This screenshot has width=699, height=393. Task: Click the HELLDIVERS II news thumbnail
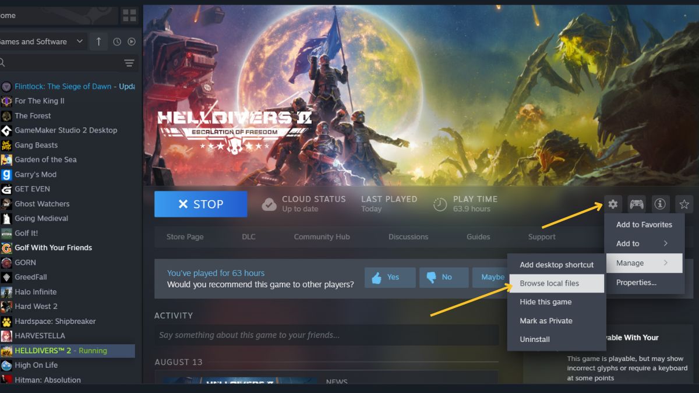tap(240, 380)
